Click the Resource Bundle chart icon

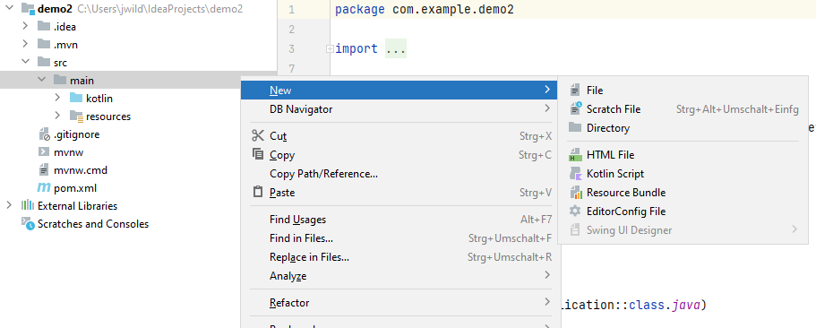575,193
